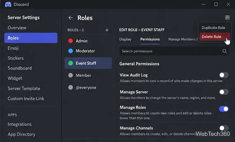Select the blue Moderator role color dot
This screenshot has width=235, height=142.
point(70,51)
